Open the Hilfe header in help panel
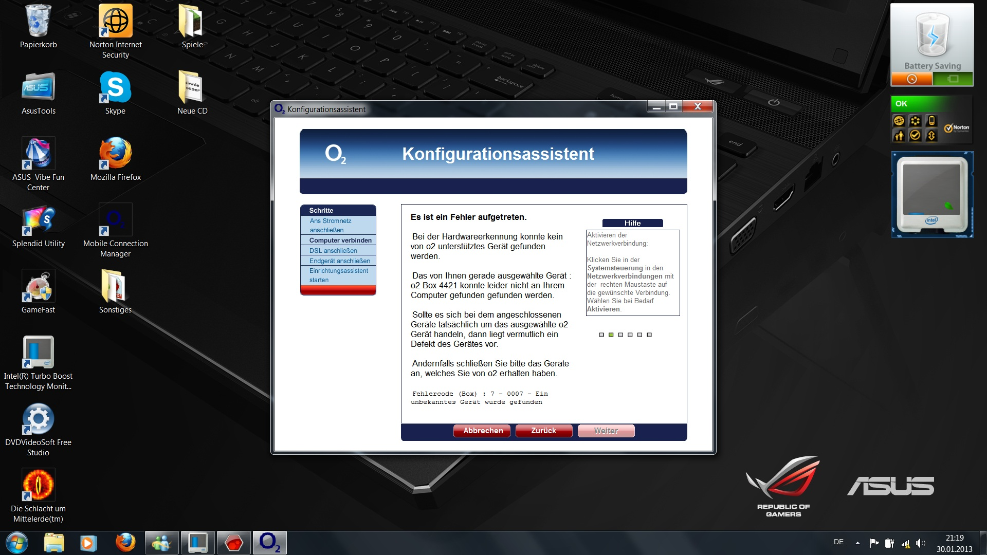Screen dimensions: 987x555 coord(632,223)
